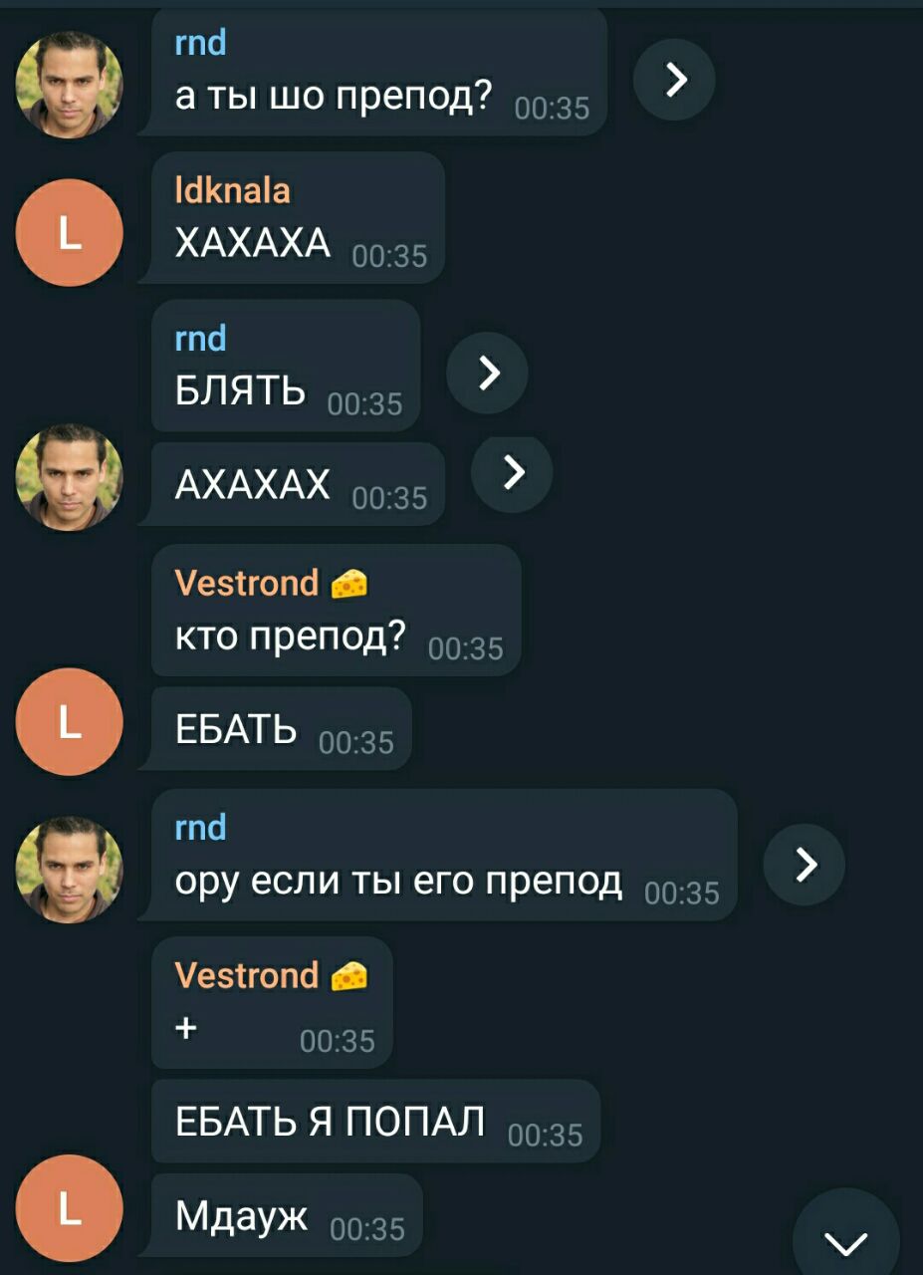The height and width of the screenshot is (1275, 923).
Task: Open 'Vestrond' name above the '+' message
Action: click(247, 974)
